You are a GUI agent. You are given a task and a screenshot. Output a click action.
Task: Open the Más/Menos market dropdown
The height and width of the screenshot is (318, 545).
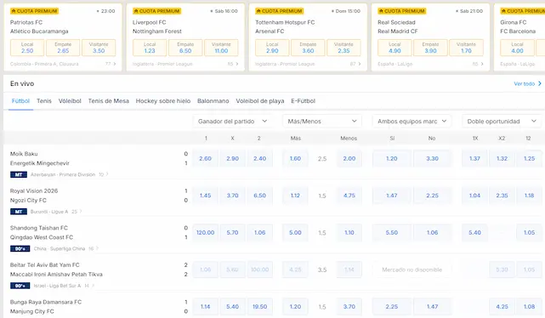coord(322,121)
